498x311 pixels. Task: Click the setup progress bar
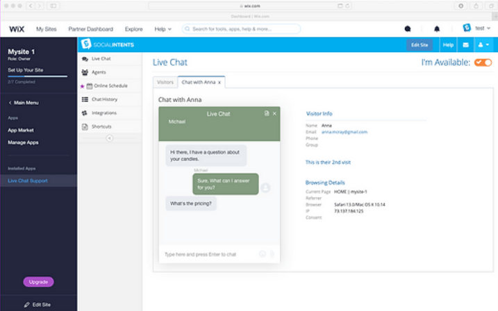38,76
